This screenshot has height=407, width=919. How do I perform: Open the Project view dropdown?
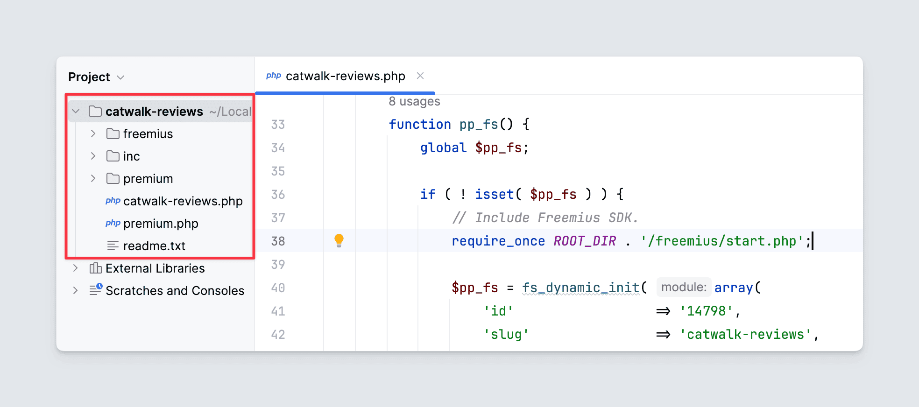click(x=120, y=77)
